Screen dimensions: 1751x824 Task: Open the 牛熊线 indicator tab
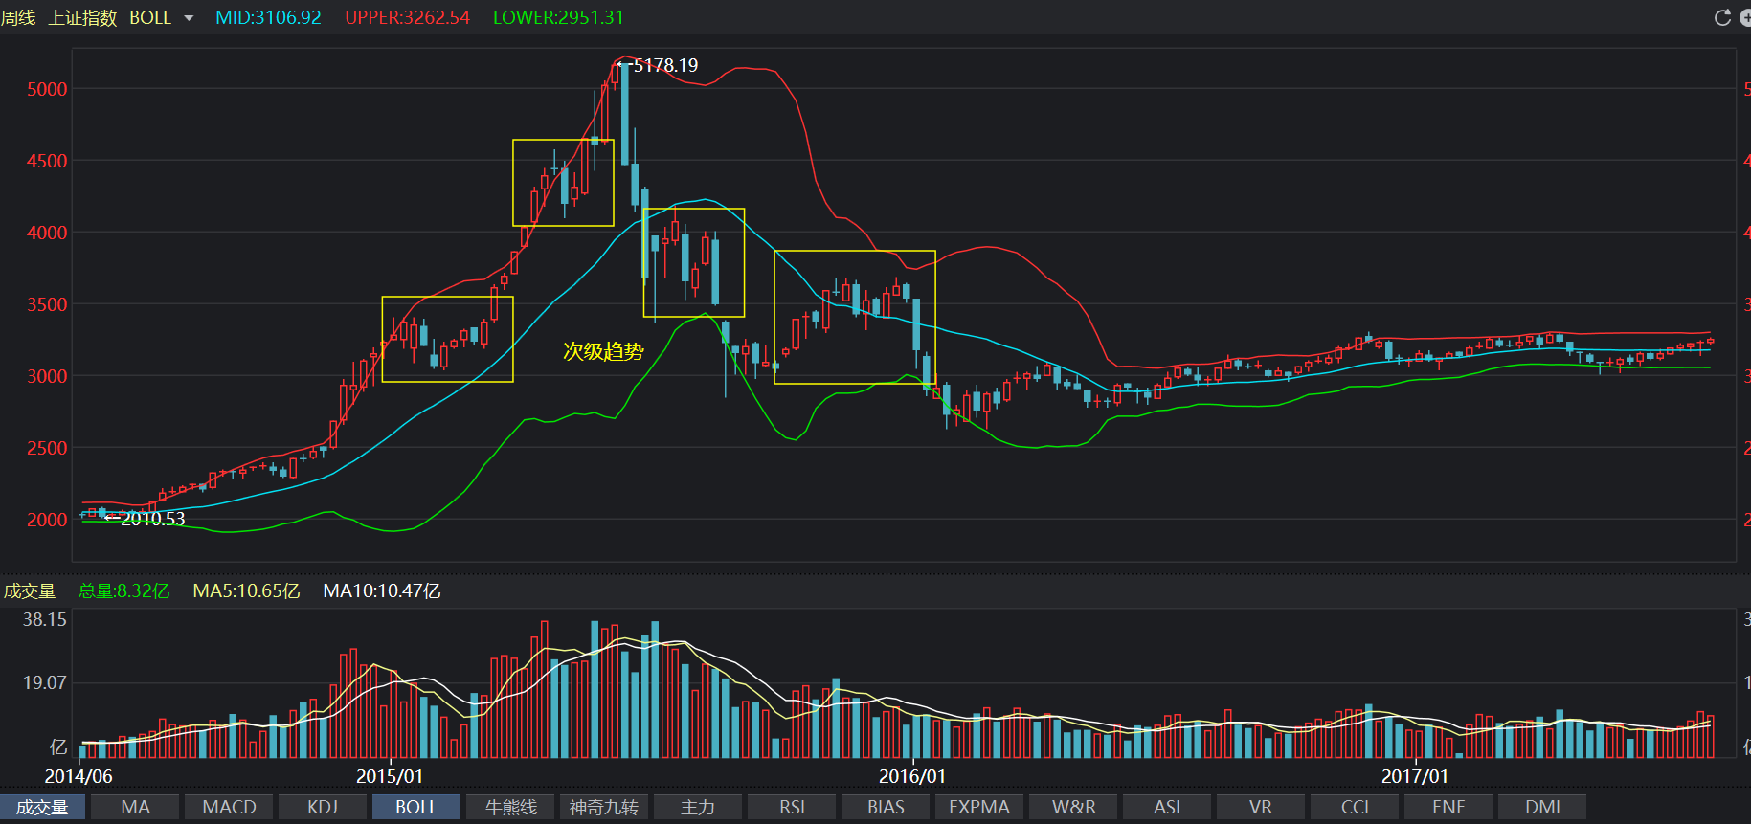click(510, 807)
